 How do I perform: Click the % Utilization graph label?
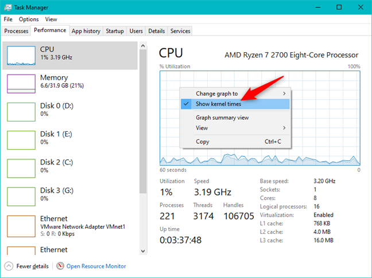coord(175,66)
